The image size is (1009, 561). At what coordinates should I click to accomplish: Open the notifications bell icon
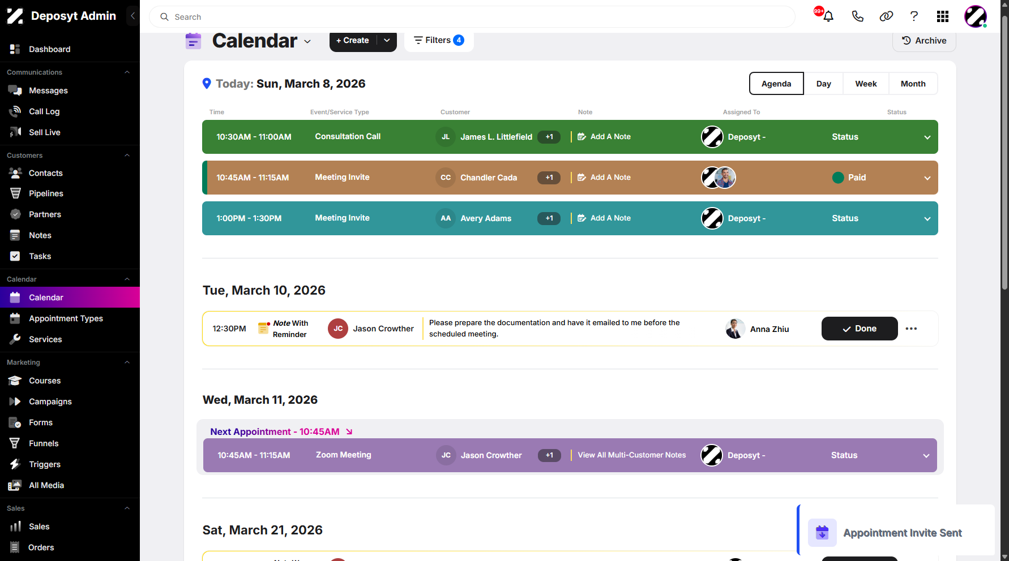pyautogui.click(x=828, y=16)
